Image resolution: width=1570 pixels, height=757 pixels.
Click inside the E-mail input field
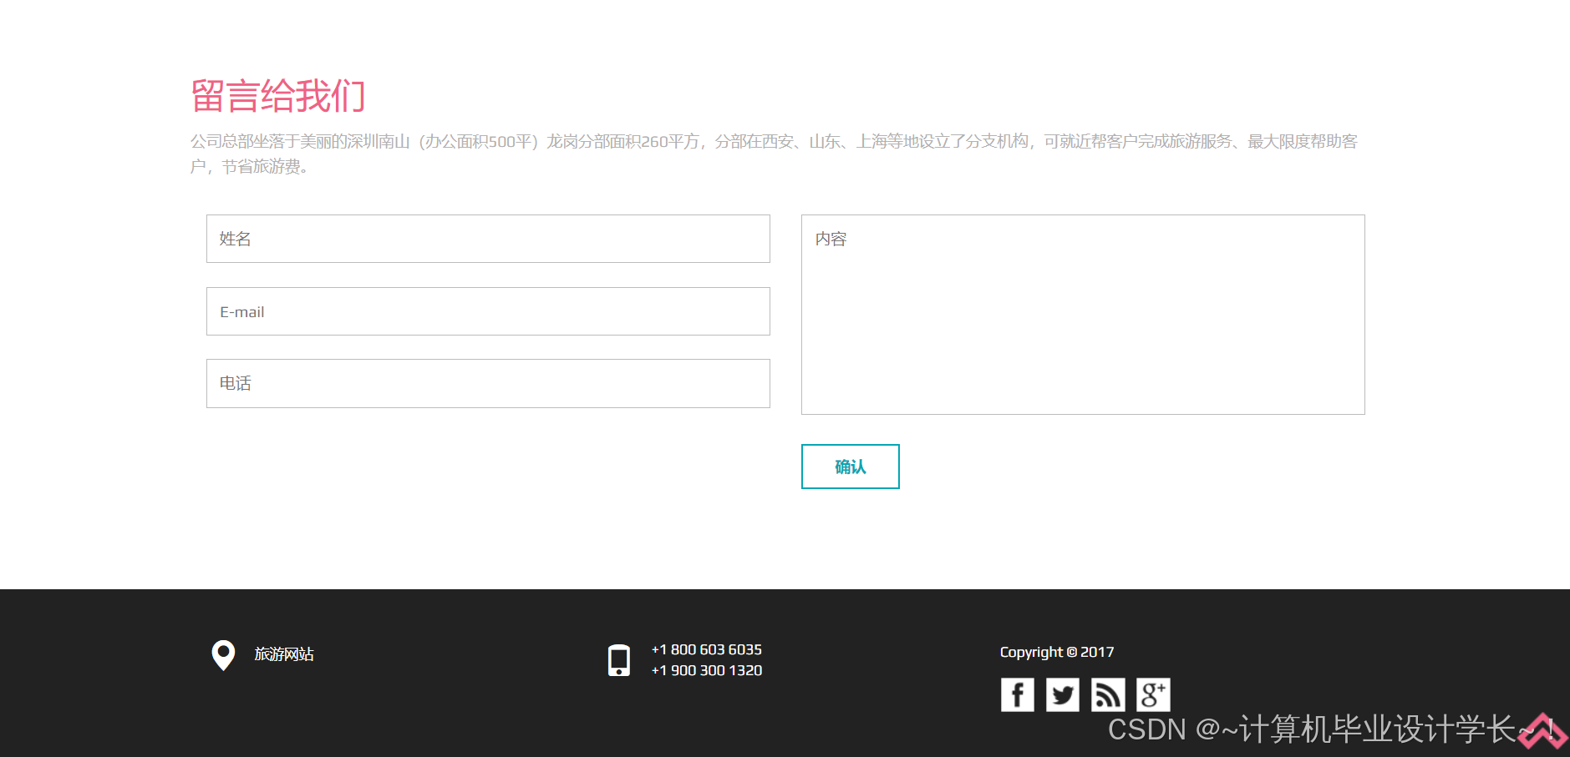[488, 311]
